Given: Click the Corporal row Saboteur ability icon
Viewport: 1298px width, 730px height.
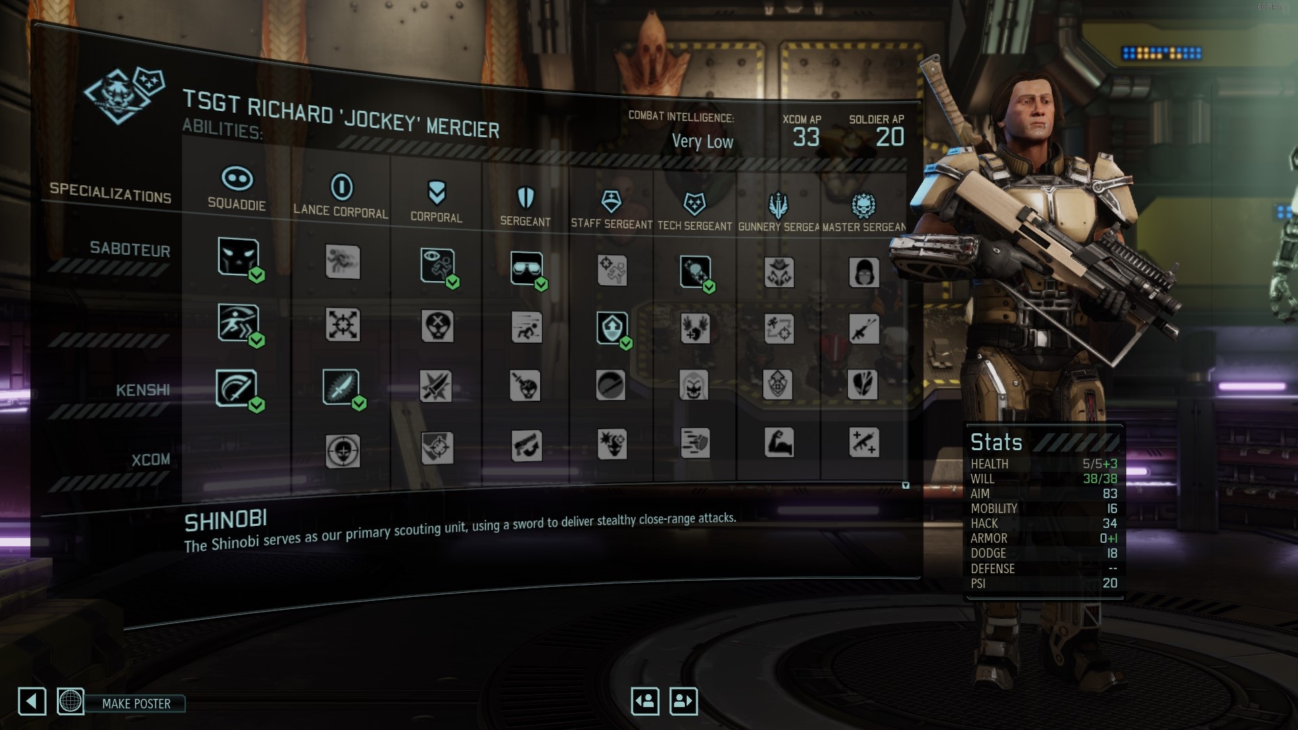Looking at the screenshot, I should tap(437, 263).
